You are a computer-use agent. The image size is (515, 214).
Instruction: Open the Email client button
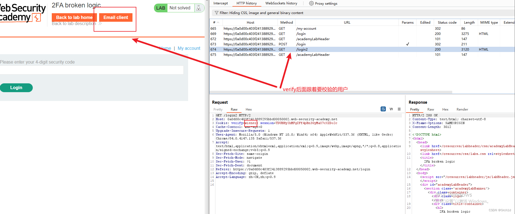tap(116, 17)
